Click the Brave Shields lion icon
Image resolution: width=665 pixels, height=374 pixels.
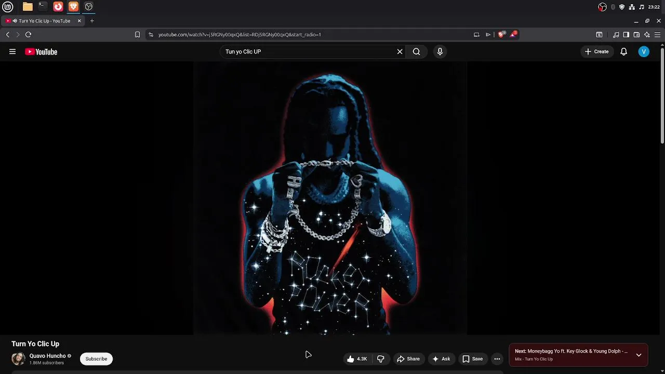pos(501,34)
